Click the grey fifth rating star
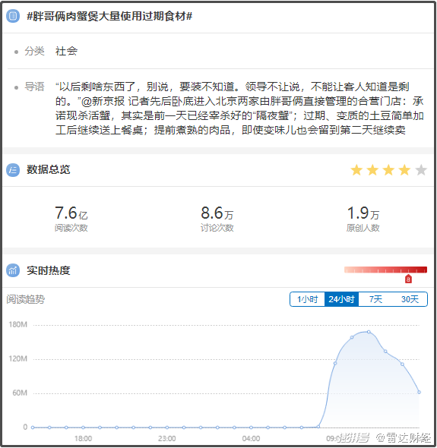The image size is (437, 448). [x=421, y=170]
